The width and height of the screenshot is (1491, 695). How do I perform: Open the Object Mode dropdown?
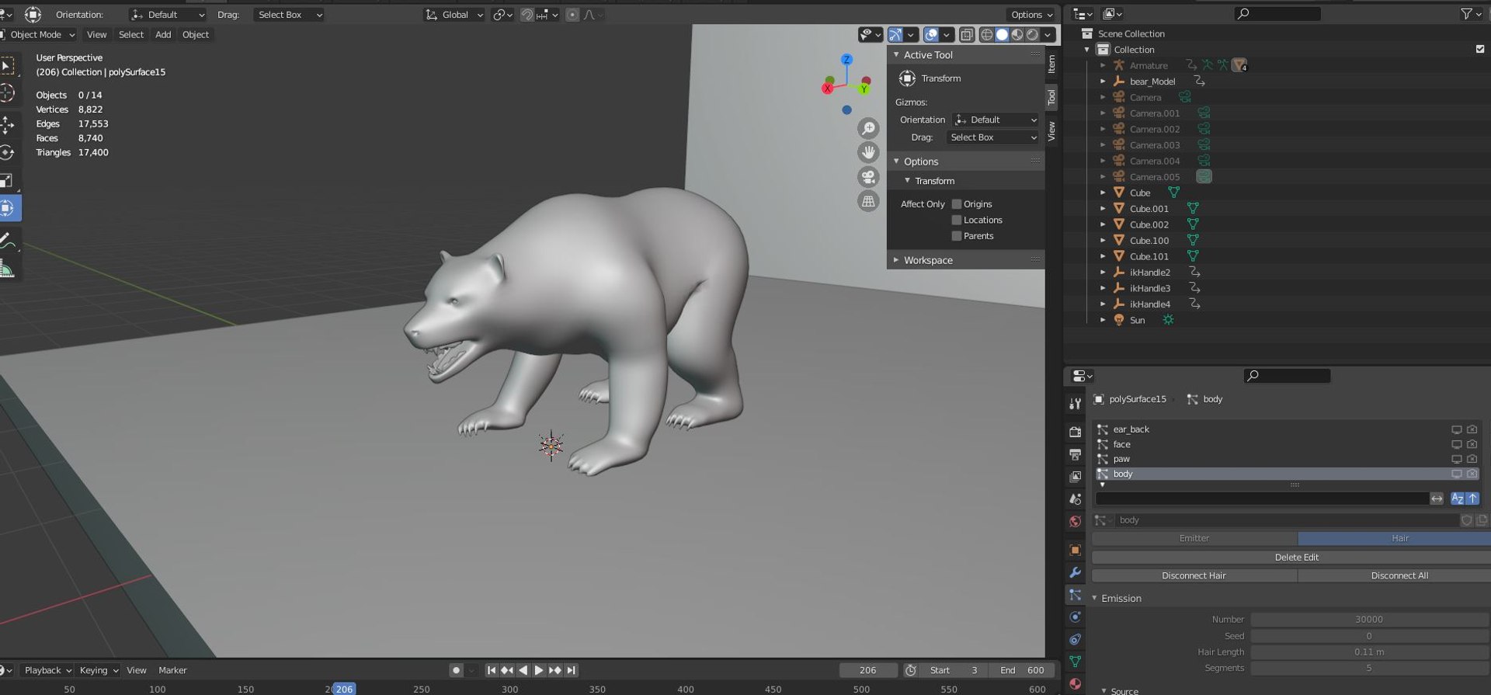(38, 35)
